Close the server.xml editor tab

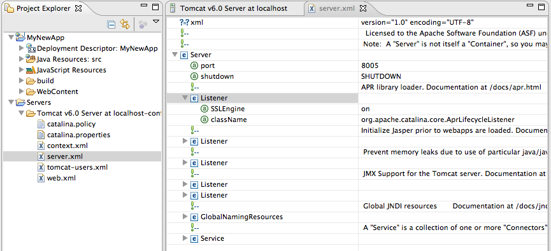pyautogui.click(x=364, y=8)
